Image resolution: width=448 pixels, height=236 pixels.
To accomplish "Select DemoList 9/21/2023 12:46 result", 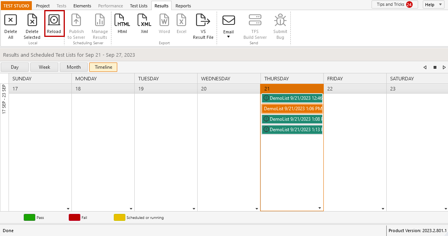I will pos(292,98).
